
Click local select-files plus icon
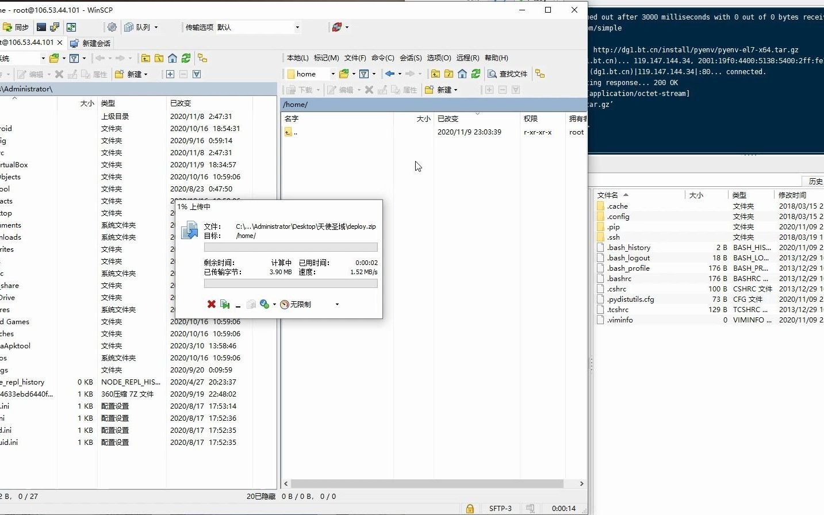pyautogui.click(x=170, y=74)
